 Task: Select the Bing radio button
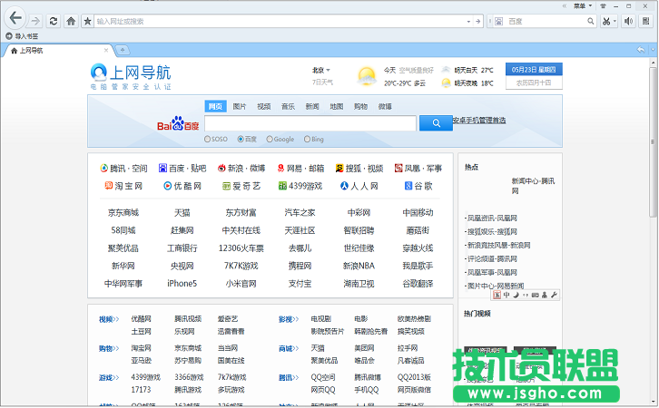coord(307,139)
